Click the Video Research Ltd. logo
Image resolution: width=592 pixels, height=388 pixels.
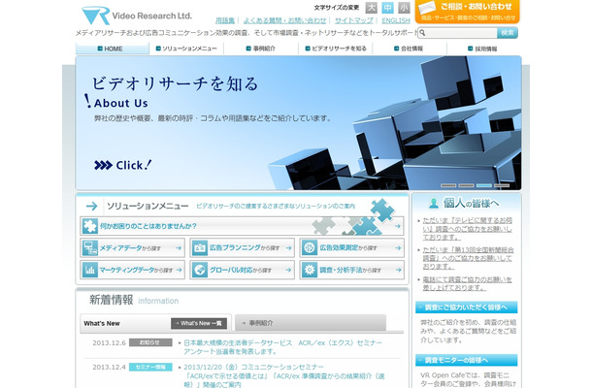137,16
